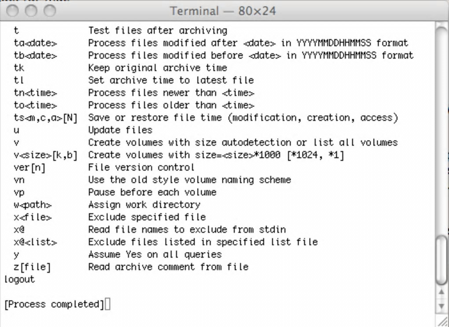Screen dimensions: 449x327
Task: Click the "Assume Yes on all queries" line
Action: [155, 254]
